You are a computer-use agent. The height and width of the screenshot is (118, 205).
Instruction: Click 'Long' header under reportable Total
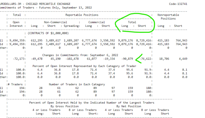pos(125,26)
